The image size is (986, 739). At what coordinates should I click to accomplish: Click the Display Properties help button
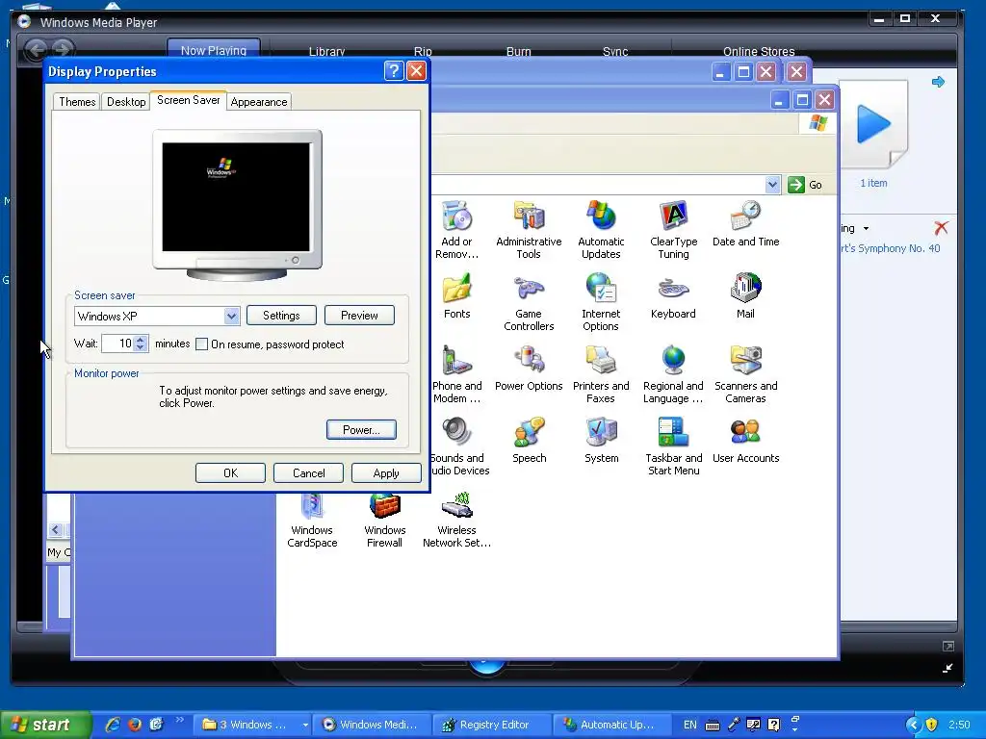[394, 71]
